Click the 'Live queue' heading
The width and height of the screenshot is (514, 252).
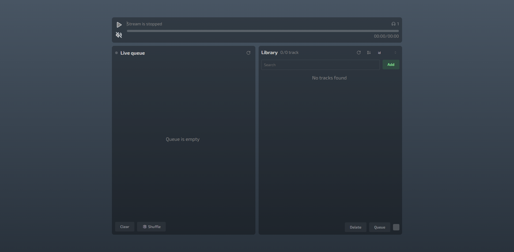tap(133, 53)
